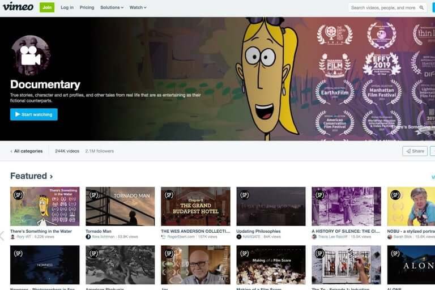Click the Start watching button
The height and width of the screenshot is (290, 435).
point(34,114)
